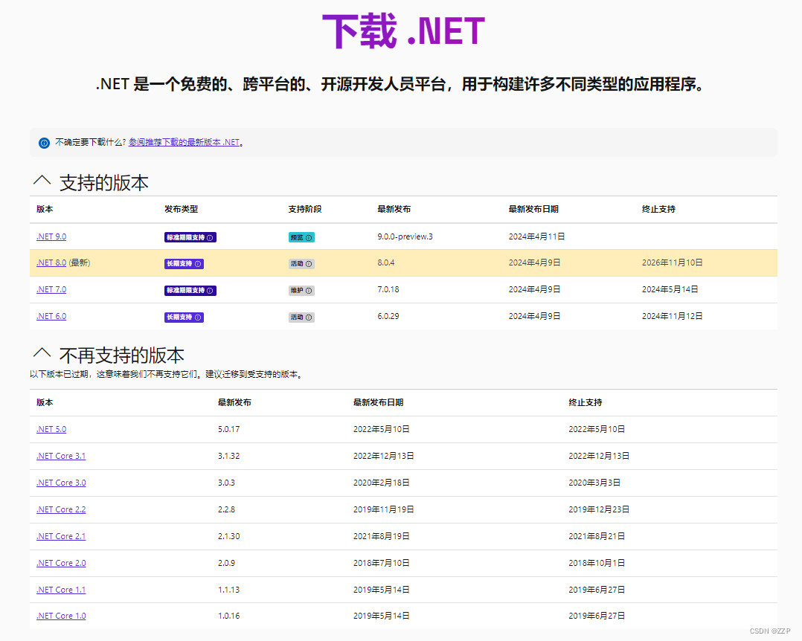Open the .NET Core 3.0 link
Viewport: 802px width, 641px height.
[x=61, y=483]
